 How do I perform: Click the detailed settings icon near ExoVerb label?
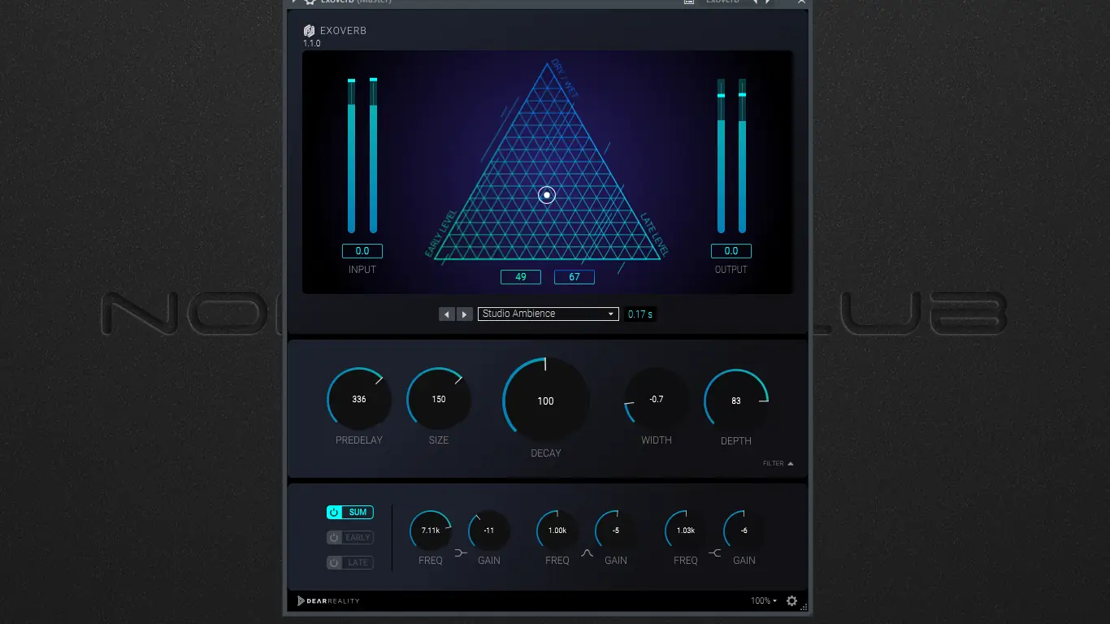(687, 2)
